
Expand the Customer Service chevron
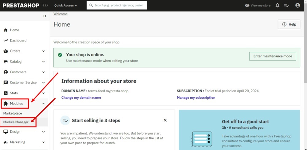pos(44,82)
